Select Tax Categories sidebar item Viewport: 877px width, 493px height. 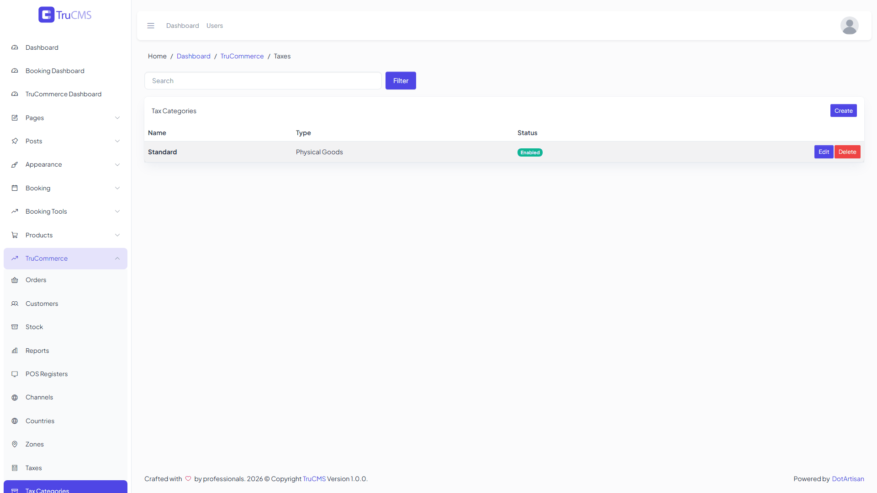(65, 487)
